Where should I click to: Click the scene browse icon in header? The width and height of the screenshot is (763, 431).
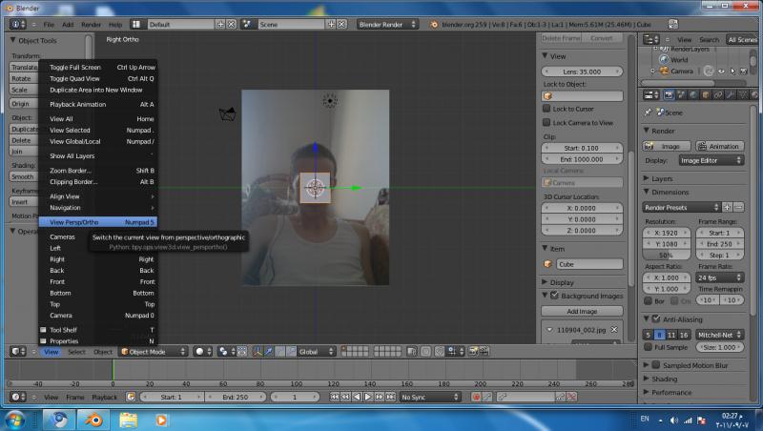click(x=247, y=24)
